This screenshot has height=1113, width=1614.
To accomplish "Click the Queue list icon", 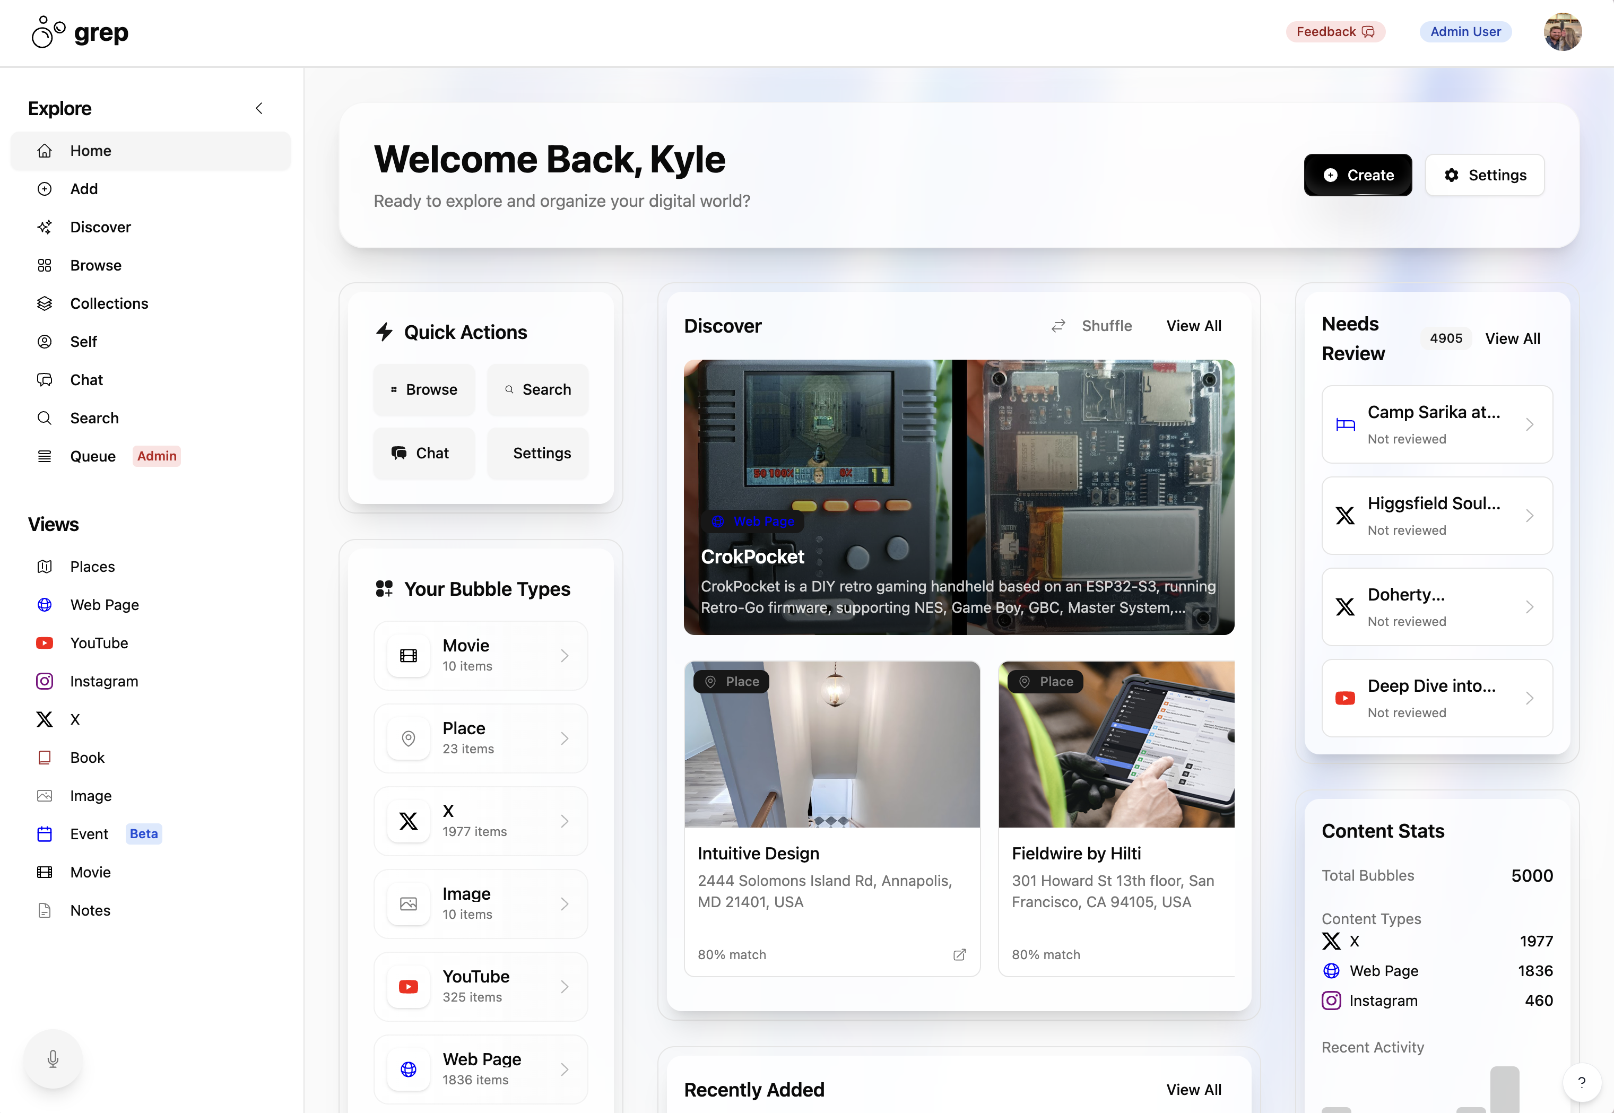I will point(45,456).
